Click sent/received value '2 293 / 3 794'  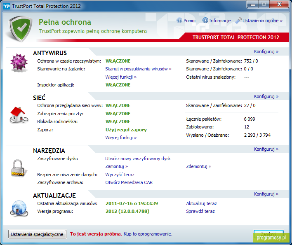[257, 135]
